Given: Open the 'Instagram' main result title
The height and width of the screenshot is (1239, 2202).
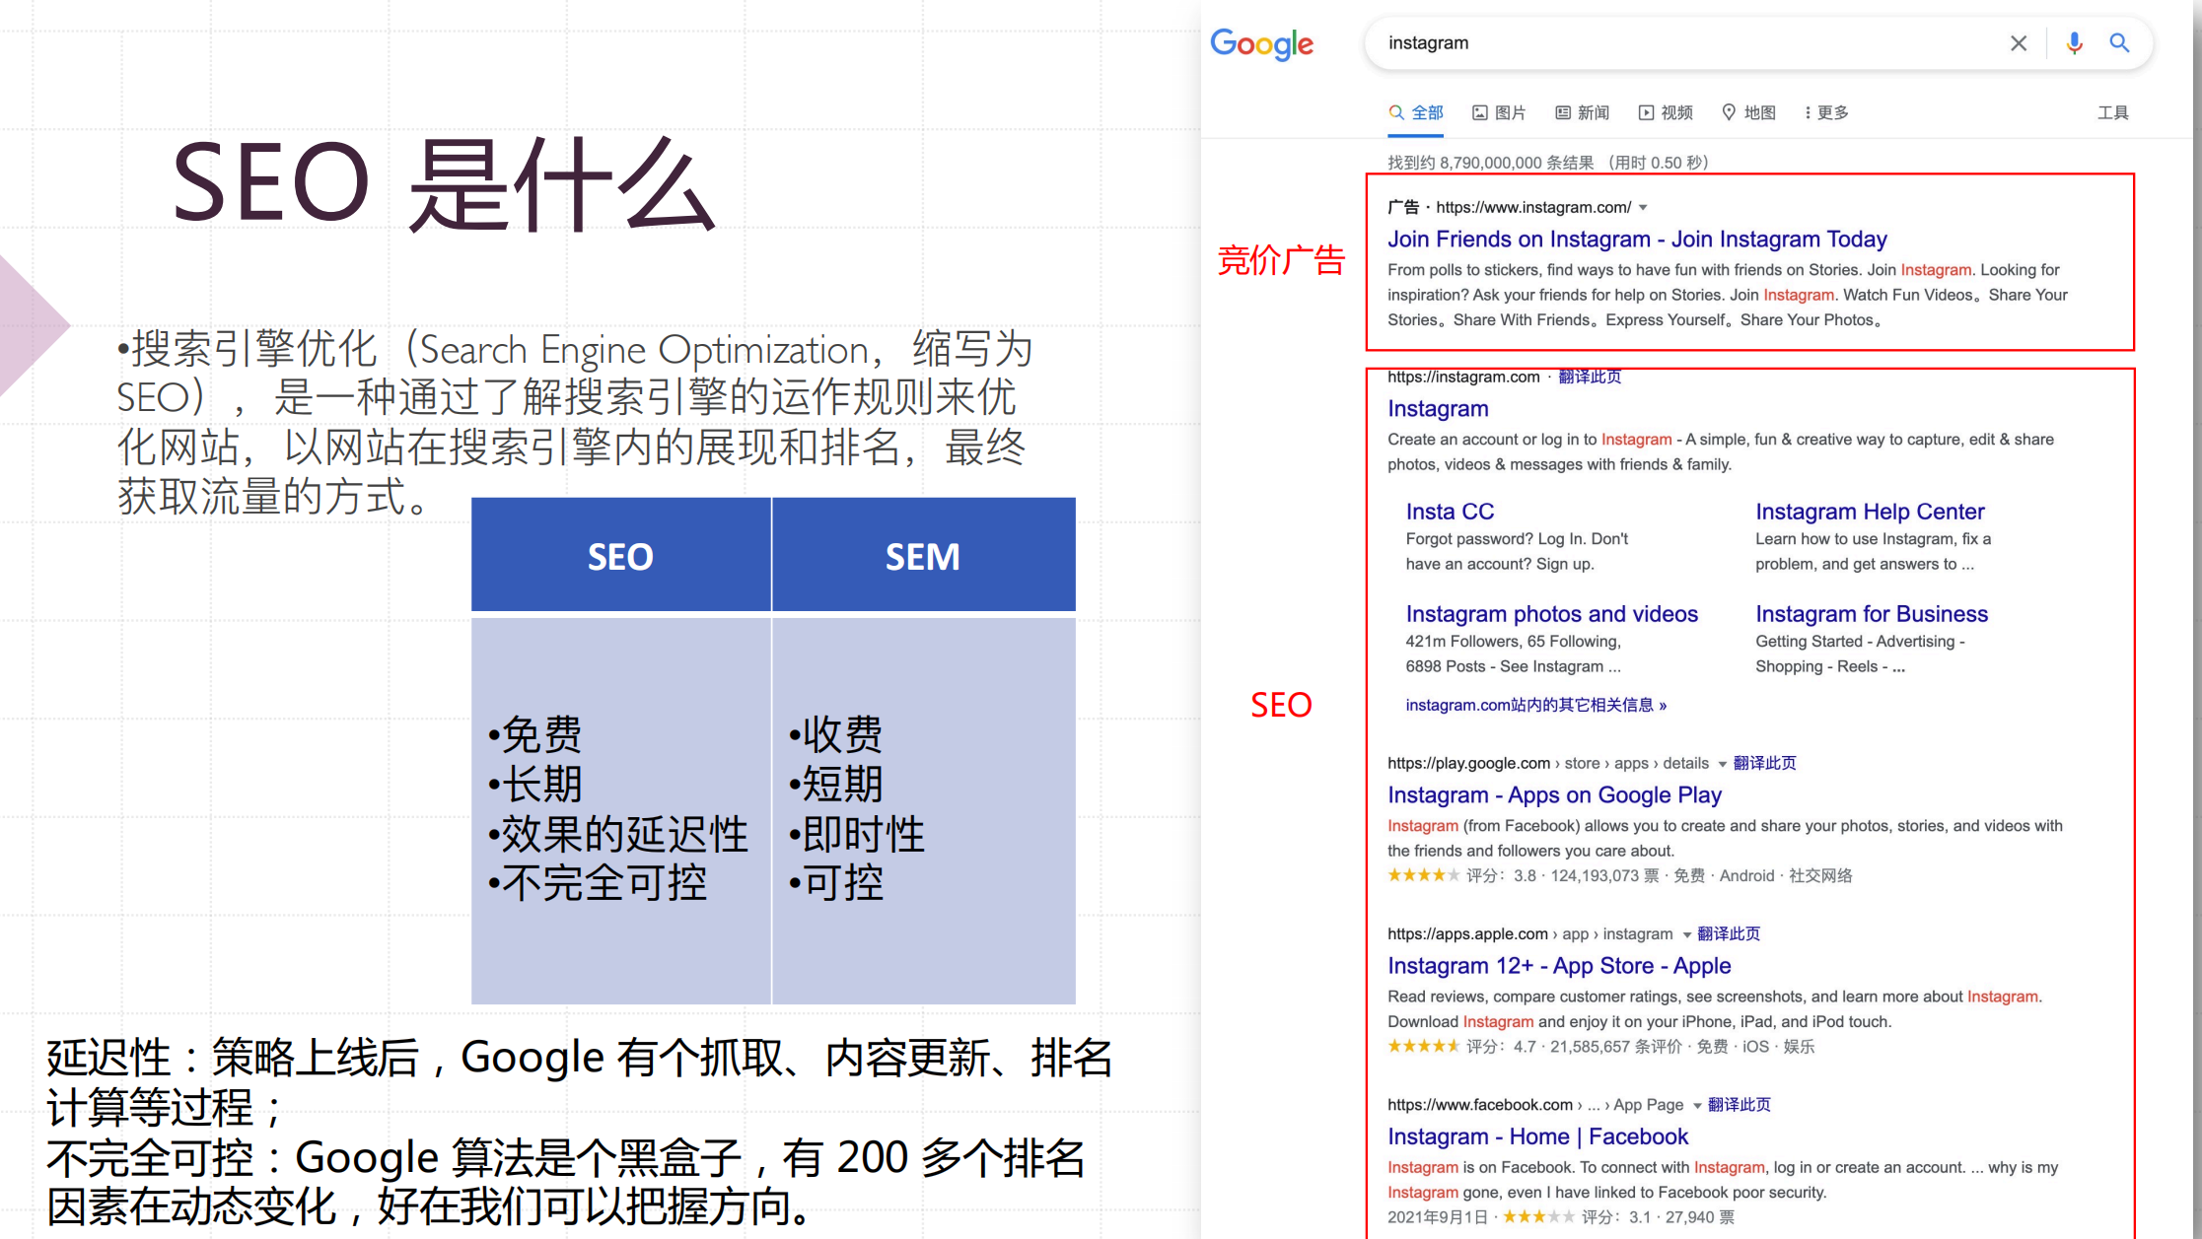Looking at the screenshot, I should pos(1438,409).
